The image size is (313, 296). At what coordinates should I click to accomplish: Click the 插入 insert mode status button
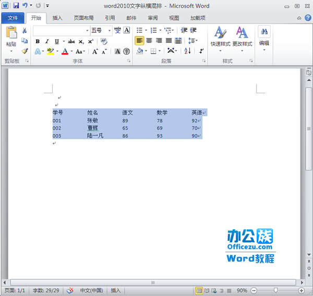pos(116,290)
